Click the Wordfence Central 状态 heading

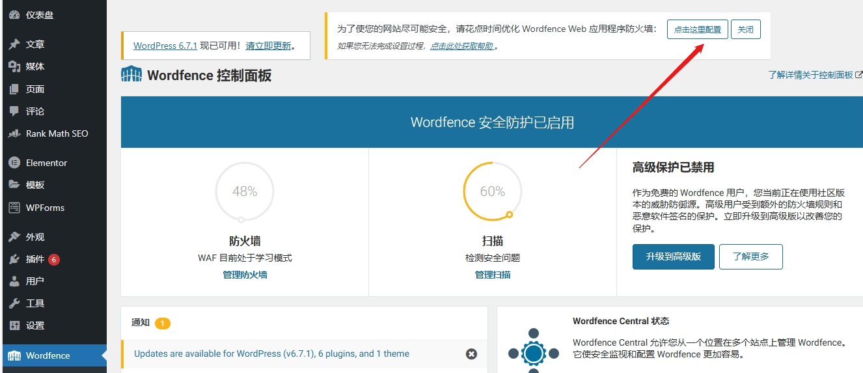point(621,321)
